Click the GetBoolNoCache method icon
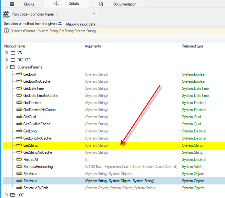The image size is (225, 198). (19, 81)
